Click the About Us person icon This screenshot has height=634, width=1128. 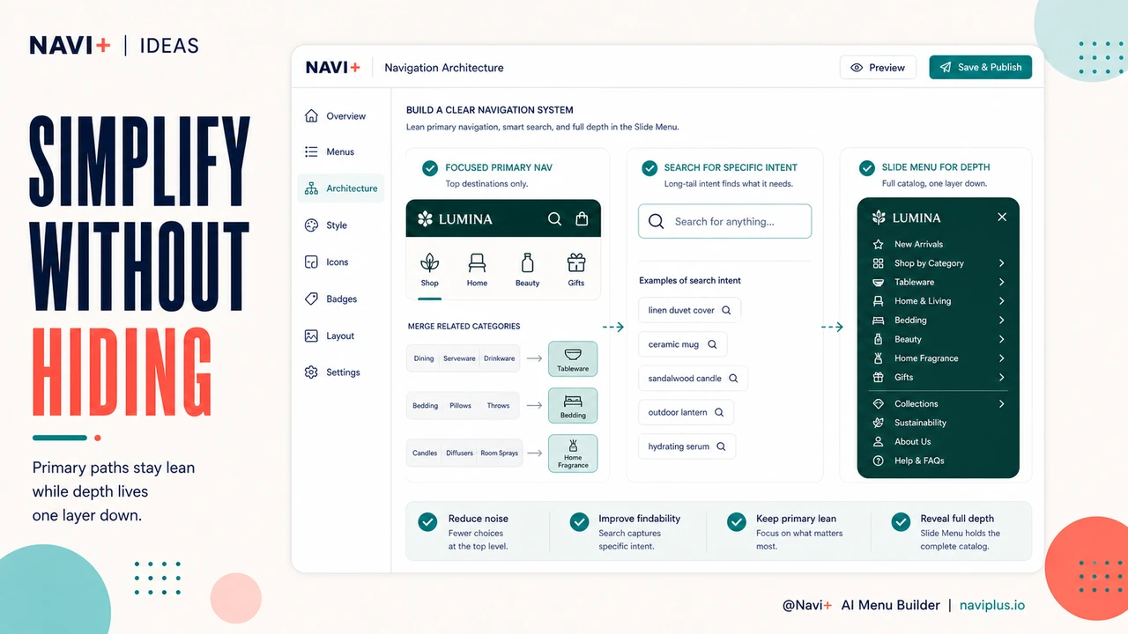tap(878, 442)
